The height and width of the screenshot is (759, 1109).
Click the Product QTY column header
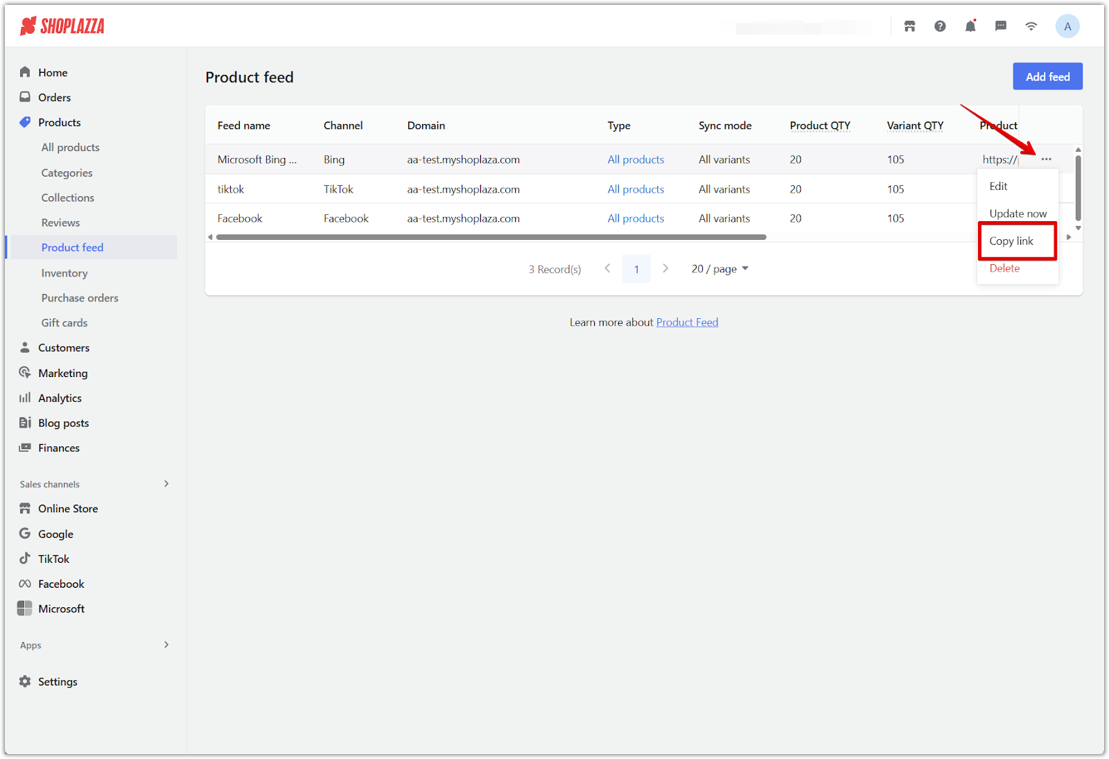point(820,125)
